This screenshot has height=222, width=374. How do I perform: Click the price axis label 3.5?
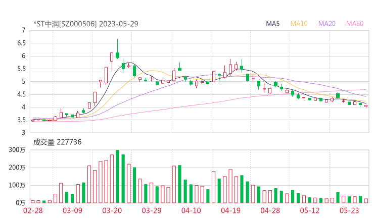point(21,120)
